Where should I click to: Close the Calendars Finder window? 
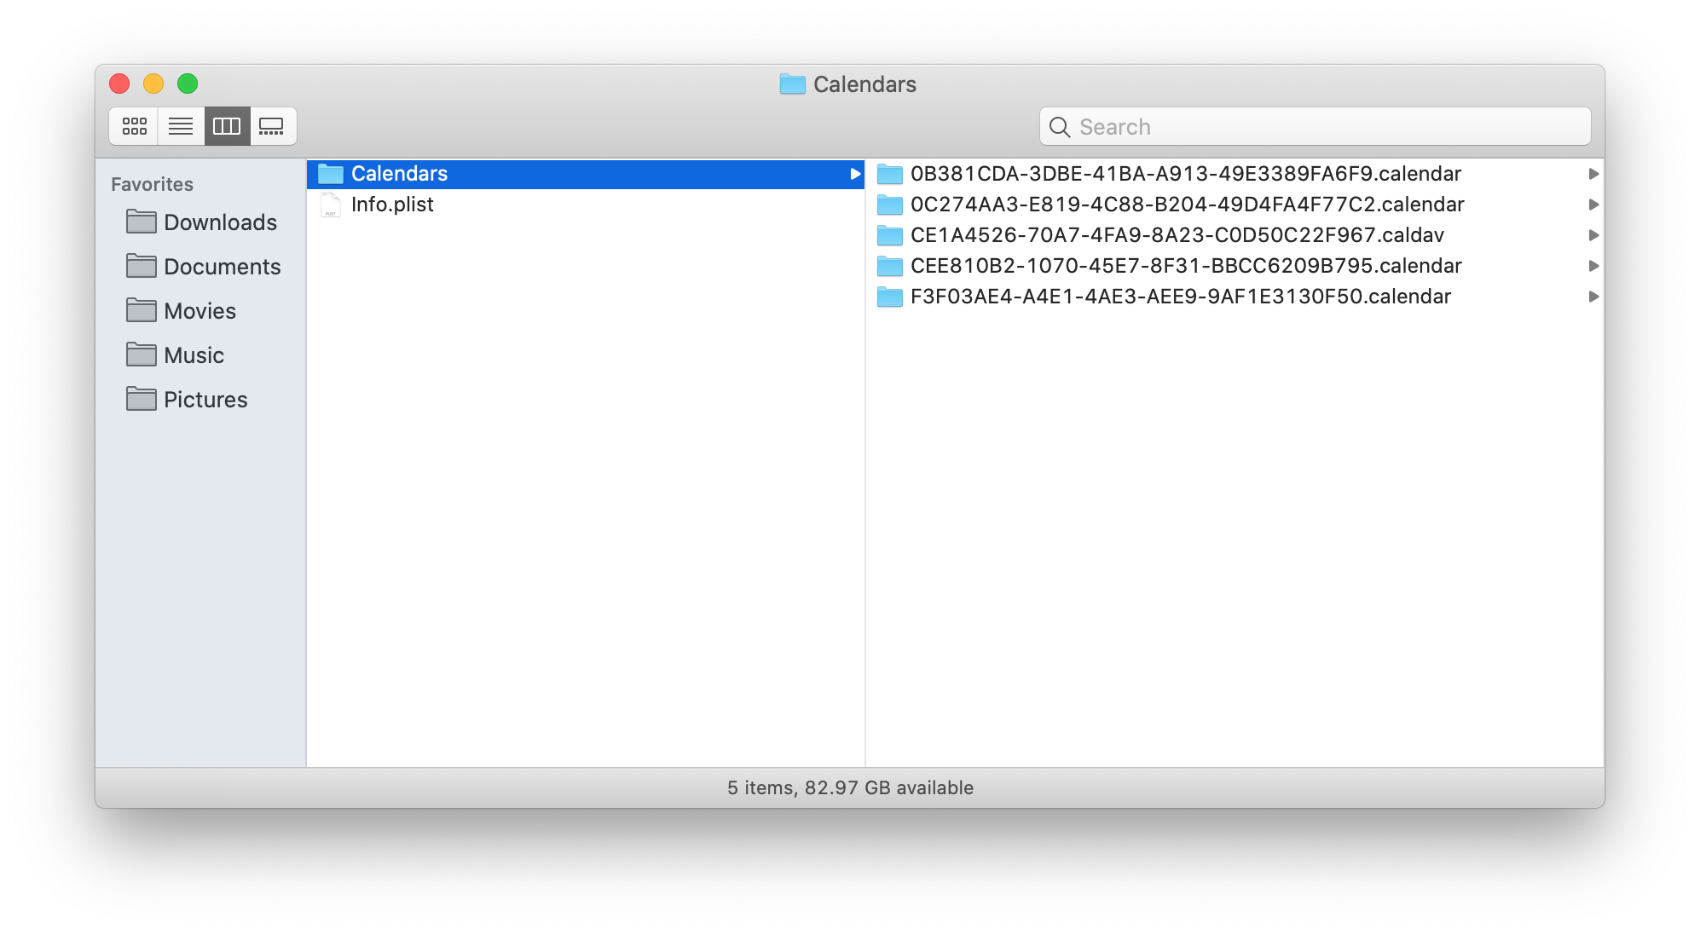pos(119,84)
